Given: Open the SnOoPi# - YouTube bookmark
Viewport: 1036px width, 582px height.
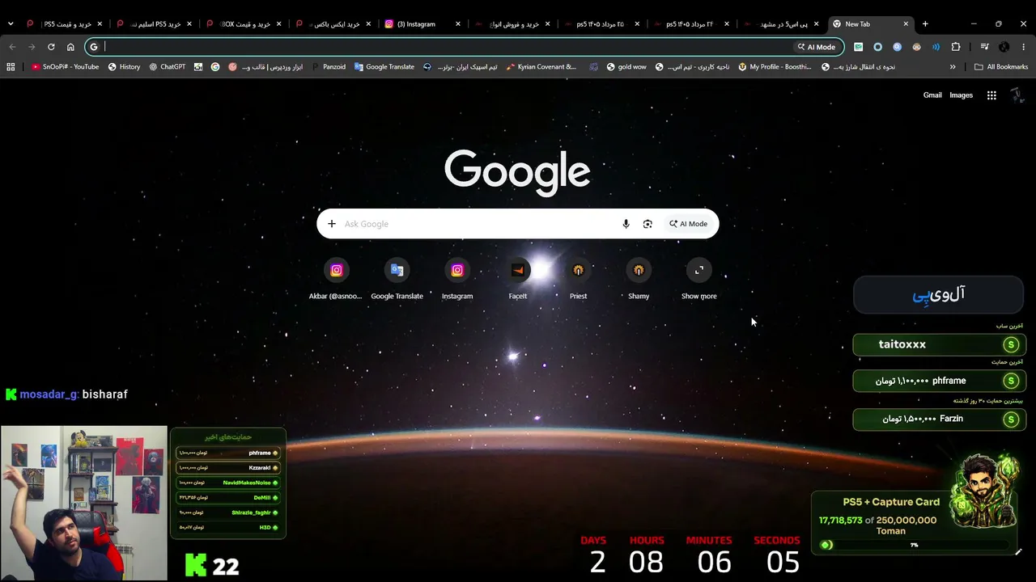Looking at the screenshot, I should [65, 67].
